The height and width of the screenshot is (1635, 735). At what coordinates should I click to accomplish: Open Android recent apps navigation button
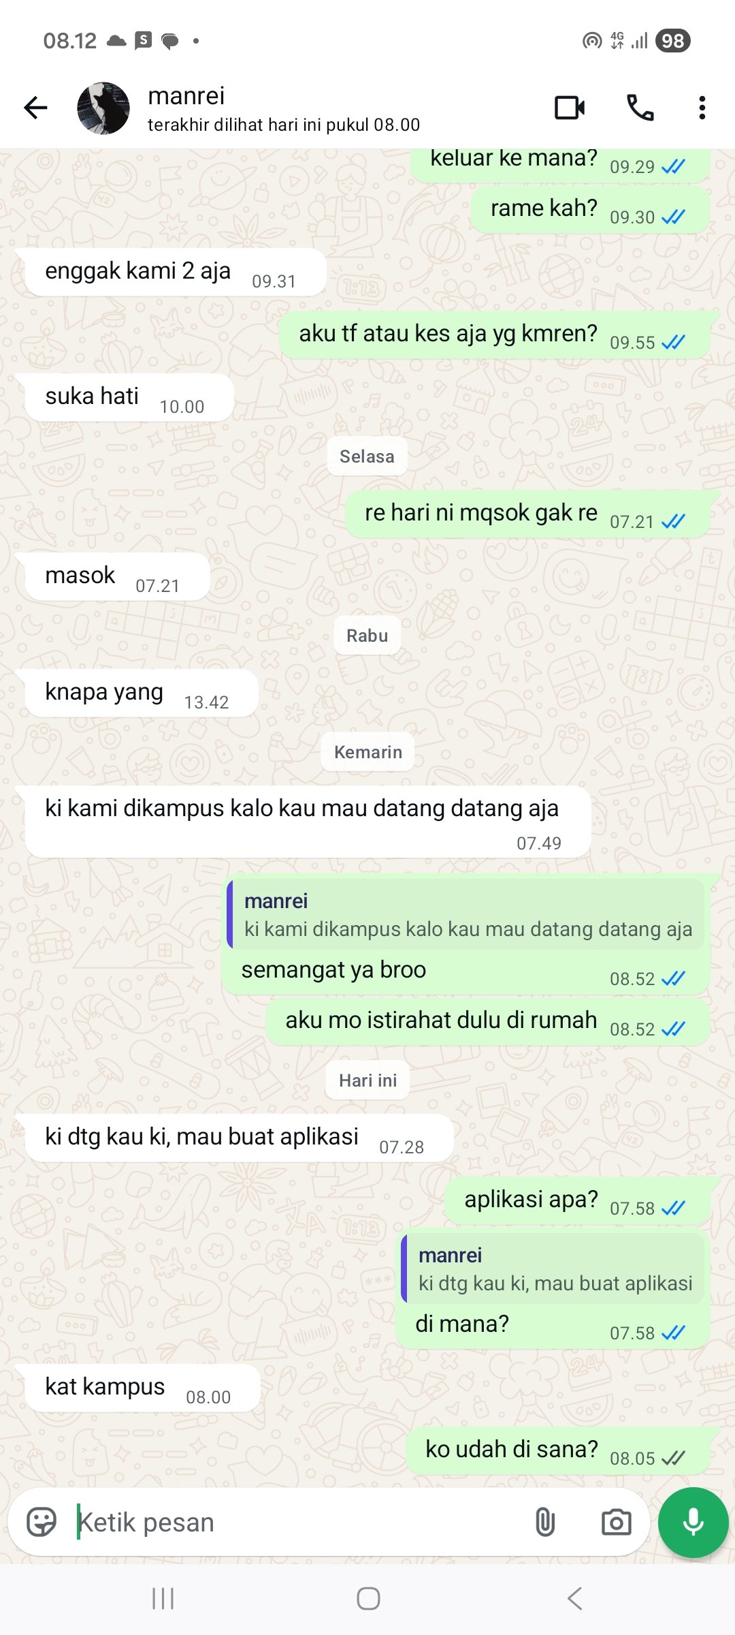(163, 1598)
